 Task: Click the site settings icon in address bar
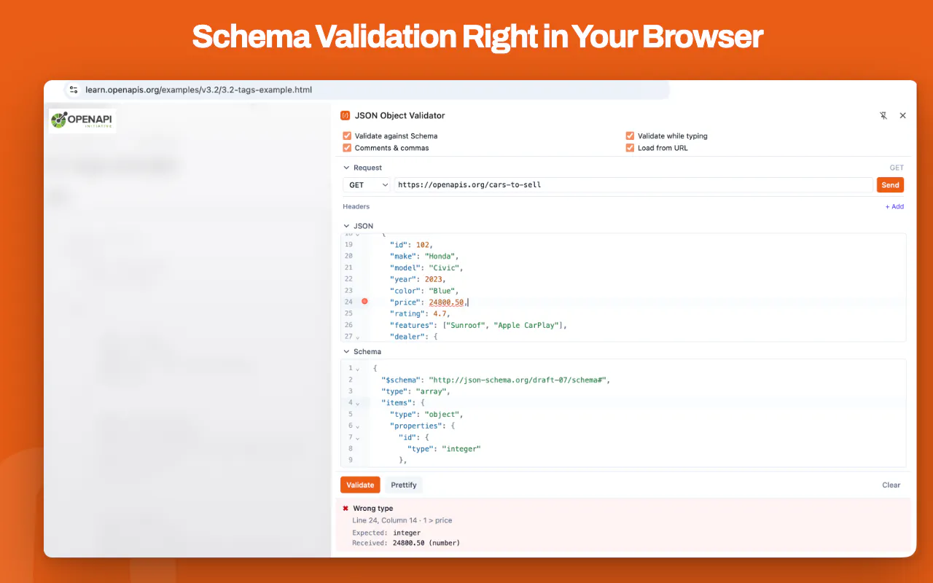coord(73,90)
